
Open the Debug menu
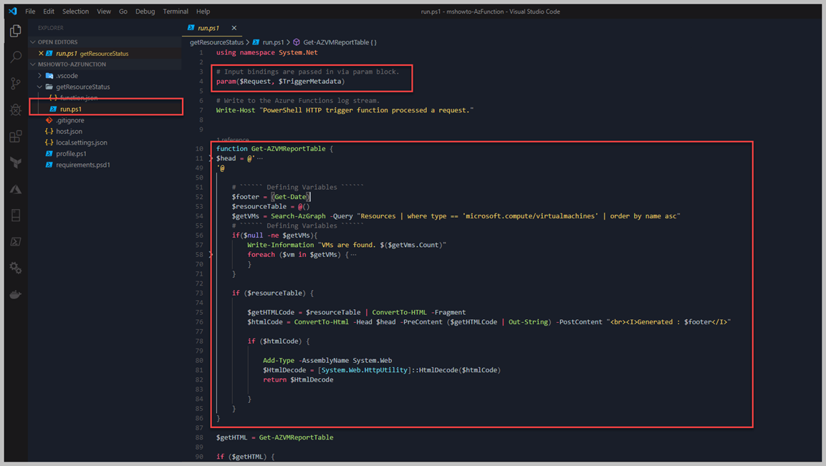tap(145, 11)
